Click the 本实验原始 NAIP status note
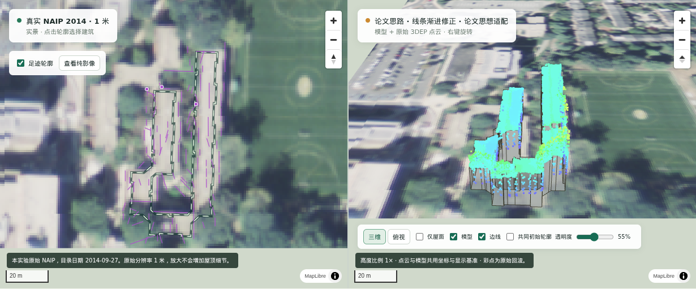696x289 pixels. coord(122,261)
